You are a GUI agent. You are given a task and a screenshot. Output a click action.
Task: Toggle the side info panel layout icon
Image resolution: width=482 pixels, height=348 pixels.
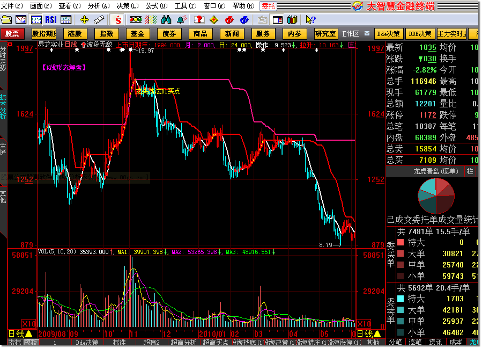(278, 20)
